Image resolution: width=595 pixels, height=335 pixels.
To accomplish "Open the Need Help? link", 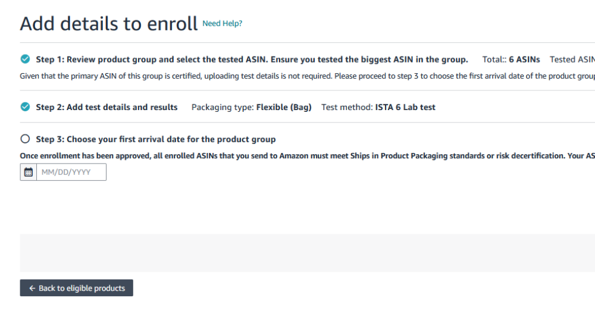I will 223,24.
